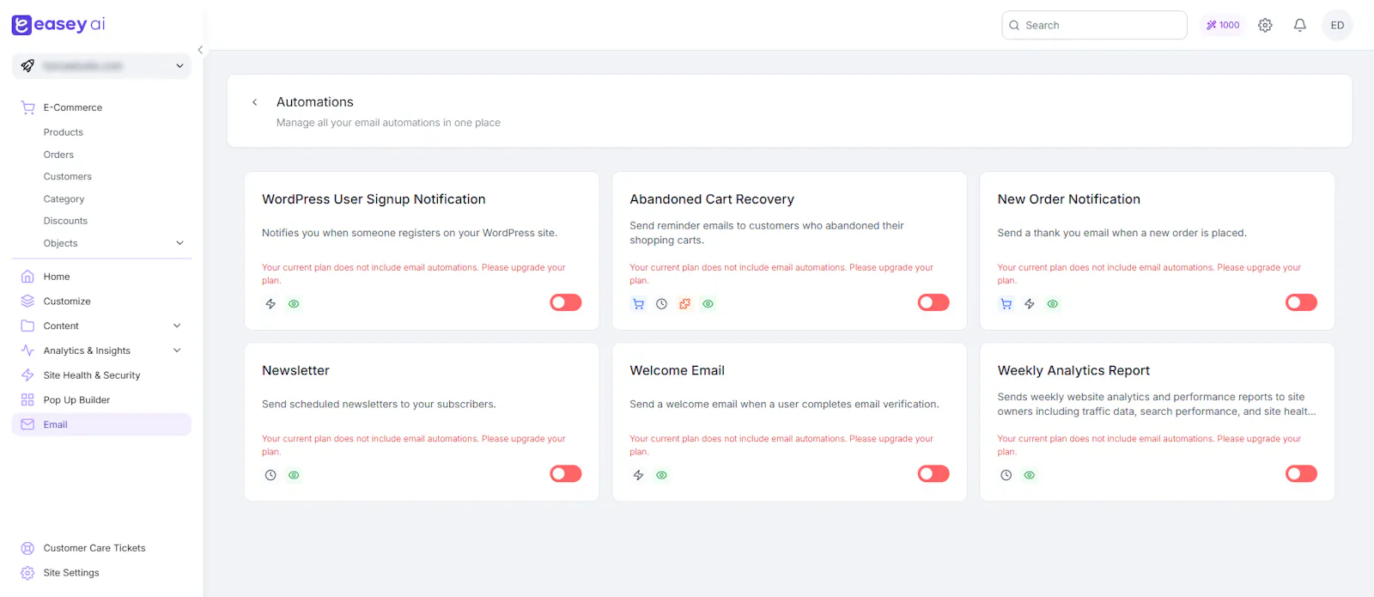Open the Abandoned Cart Recovery card title
The height and width of the screenshot is (597, 1374).
[712, 199]
